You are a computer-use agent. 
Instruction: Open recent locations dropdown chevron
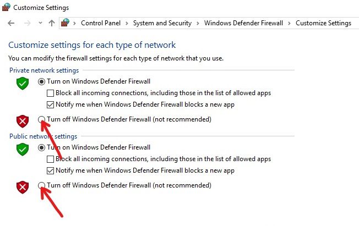click(40, 23)
